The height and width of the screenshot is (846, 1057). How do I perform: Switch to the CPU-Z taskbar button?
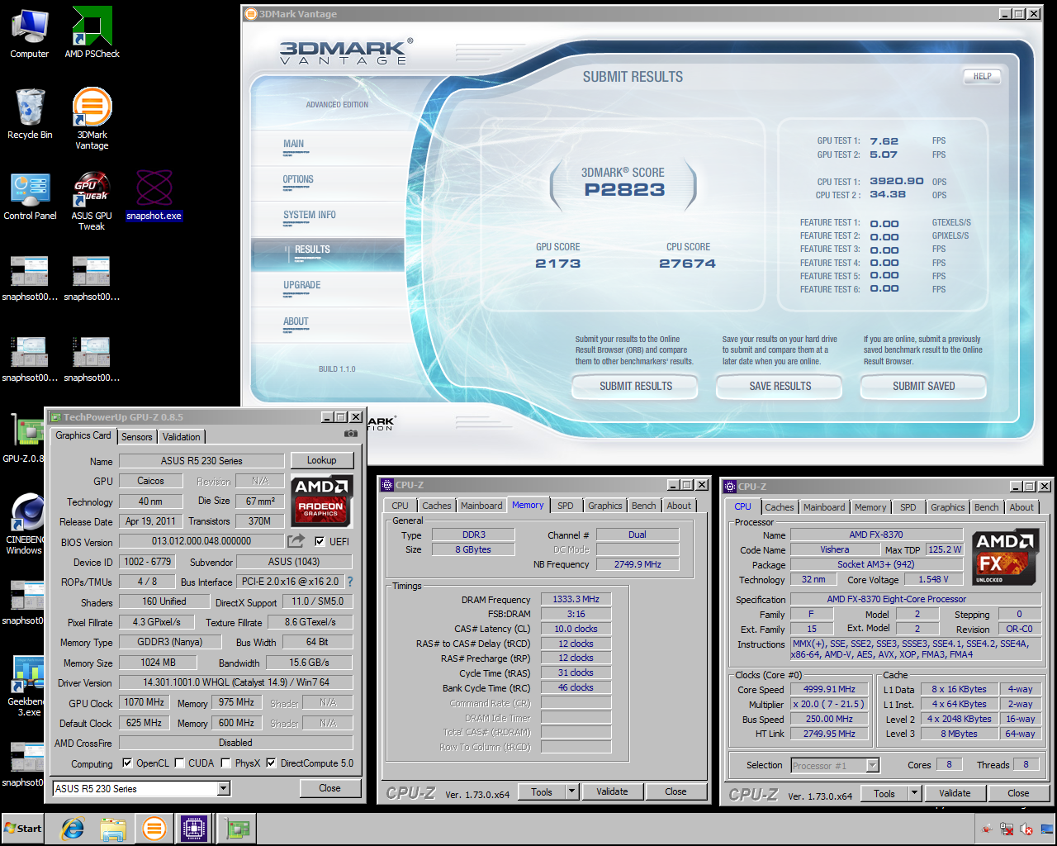(195, 829)
